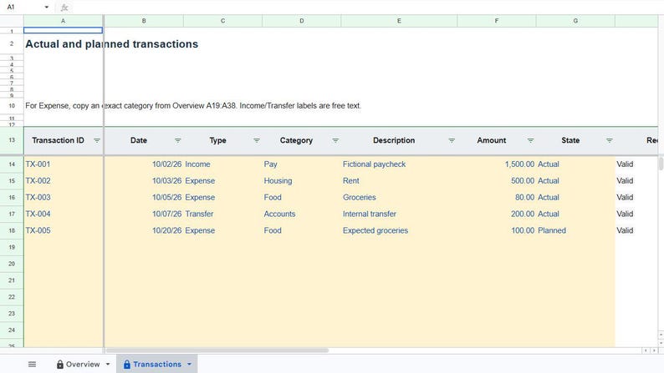
Task: Open the Date column filter
Action: point(178,141)
